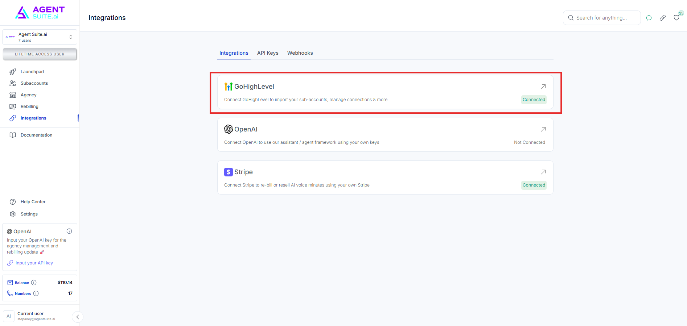Image resolution: width=687 pixels, height=326 pixels.
Task: Click the Balance wallet icon
Action: pyautogui.click(x=10, y=283)
